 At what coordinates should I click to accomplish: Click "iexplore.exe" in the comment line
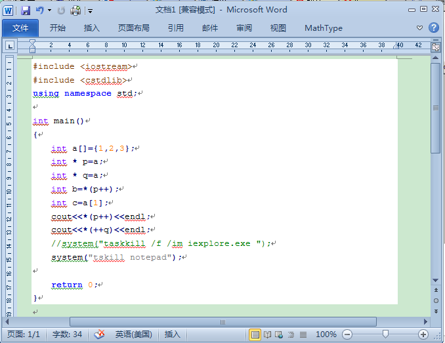[219, 243]
